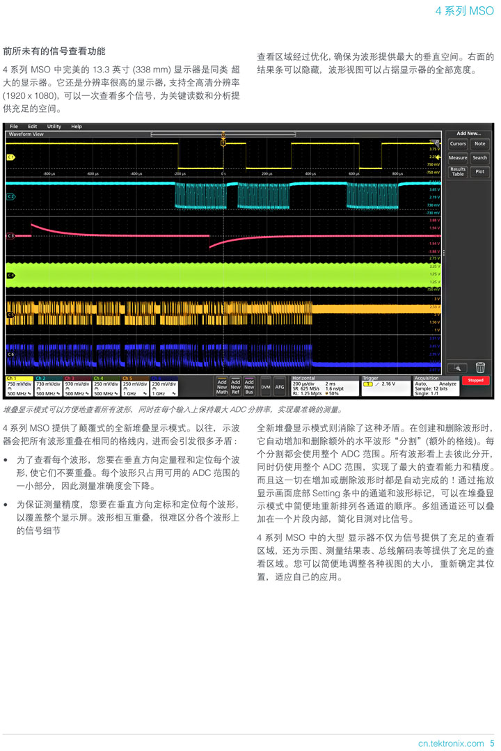Click the Add New... panel heading

(x=468, y=133)
